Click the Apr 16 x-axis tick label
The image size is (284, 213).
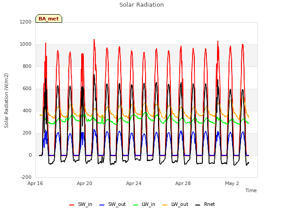point(35,183)
